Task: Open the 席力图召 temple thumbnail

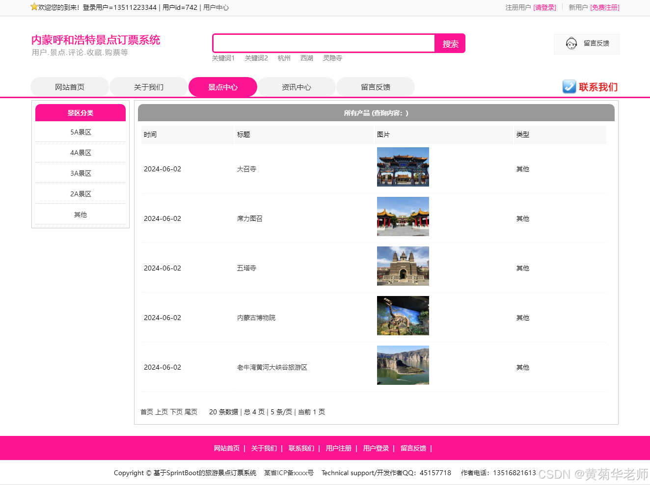Action: [x=403, y=216]
